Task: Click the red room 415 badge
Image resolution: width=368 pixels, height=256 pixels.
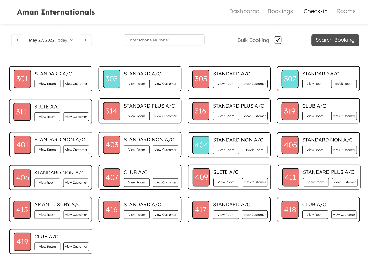Action: (x=22, y=210)
